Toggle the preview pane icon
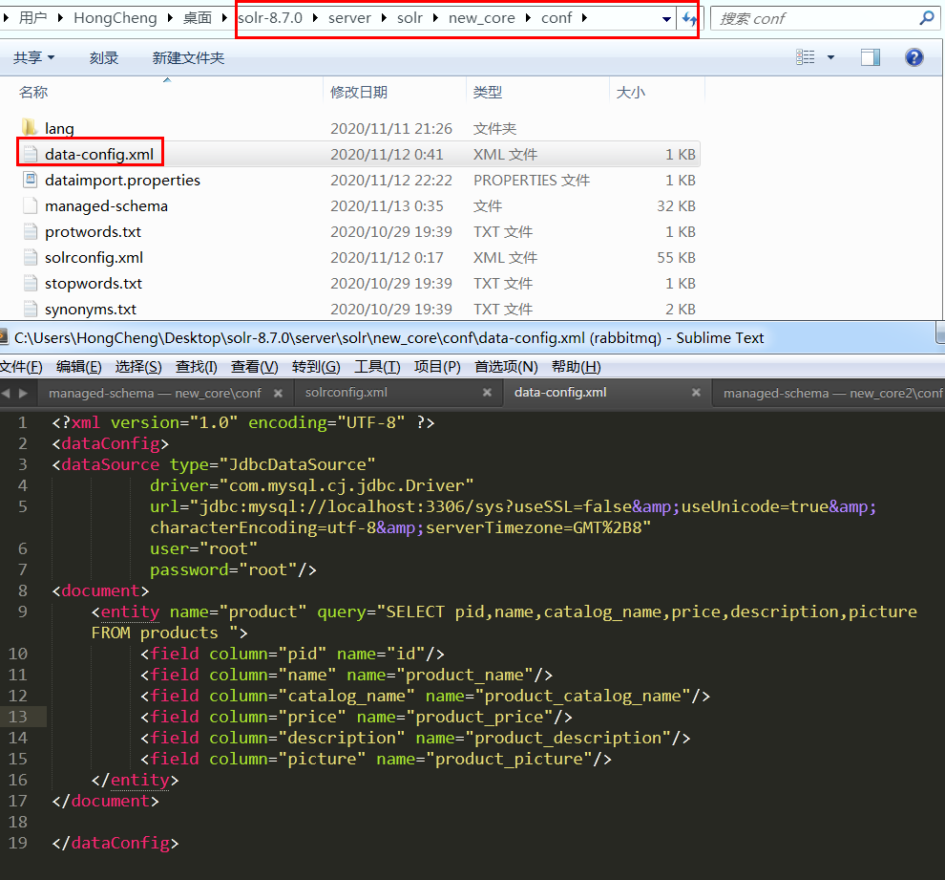Screen dimensions: 945x880 pos(871,57)
